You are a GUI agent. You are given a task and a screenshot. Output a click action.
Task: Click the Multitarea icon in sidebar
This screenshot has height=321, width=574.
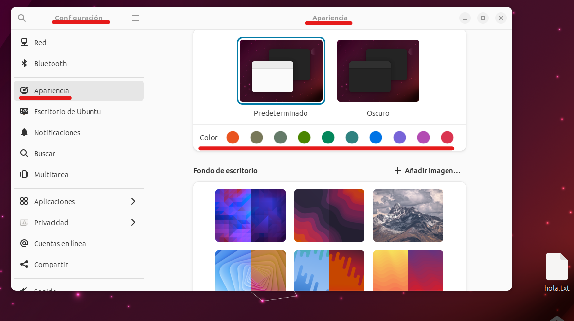24,174
